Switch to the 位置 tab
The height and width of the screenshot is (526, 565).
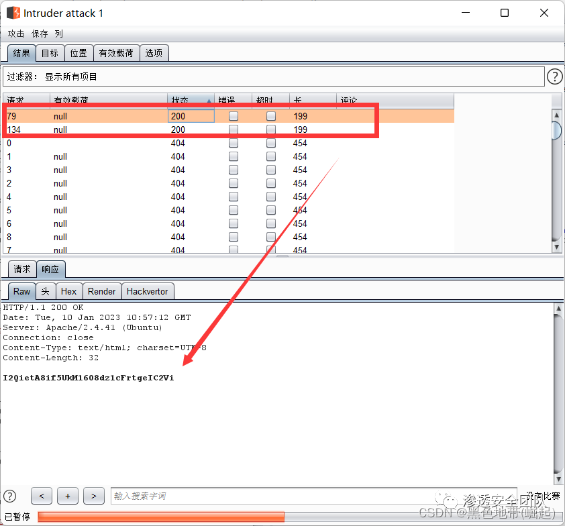pos(79,53)
